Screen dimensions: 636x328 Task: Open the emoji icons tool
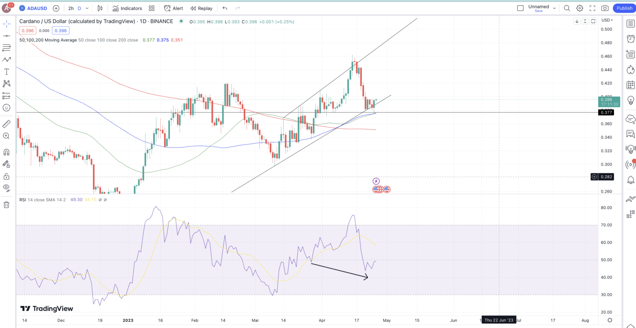[x=7, y=107]
